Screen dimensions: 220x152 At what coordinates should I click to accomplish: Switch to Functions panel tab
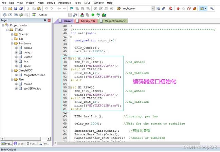(x=32, y=144)
